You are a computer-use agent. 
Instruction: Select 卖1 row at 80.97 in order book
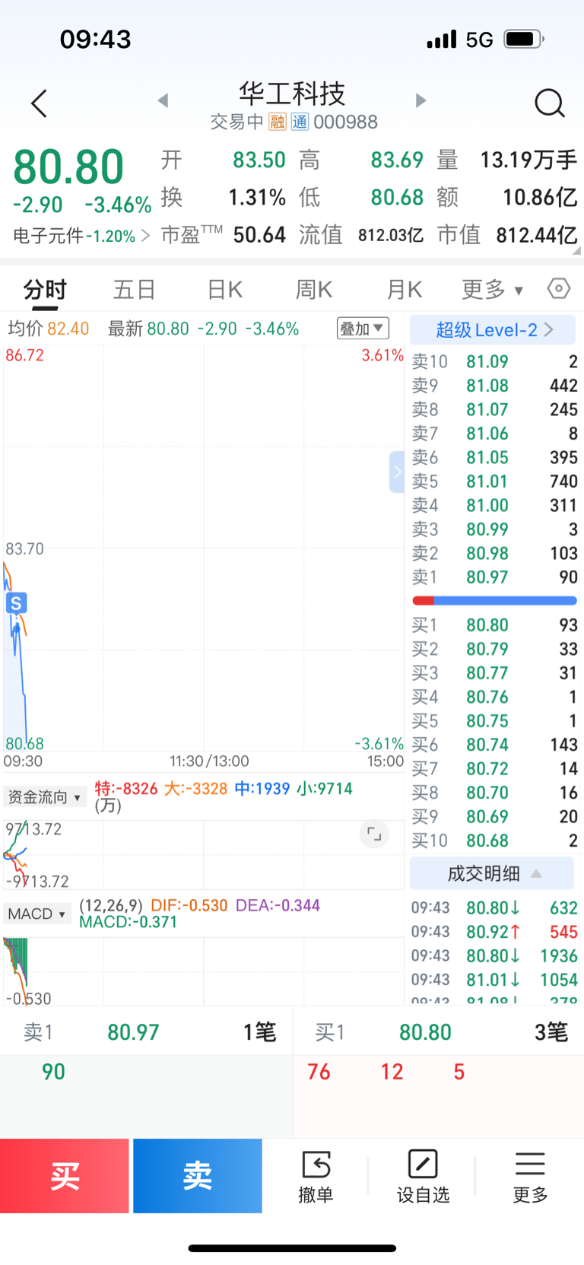pyautogui.click(x=494, y=577)
